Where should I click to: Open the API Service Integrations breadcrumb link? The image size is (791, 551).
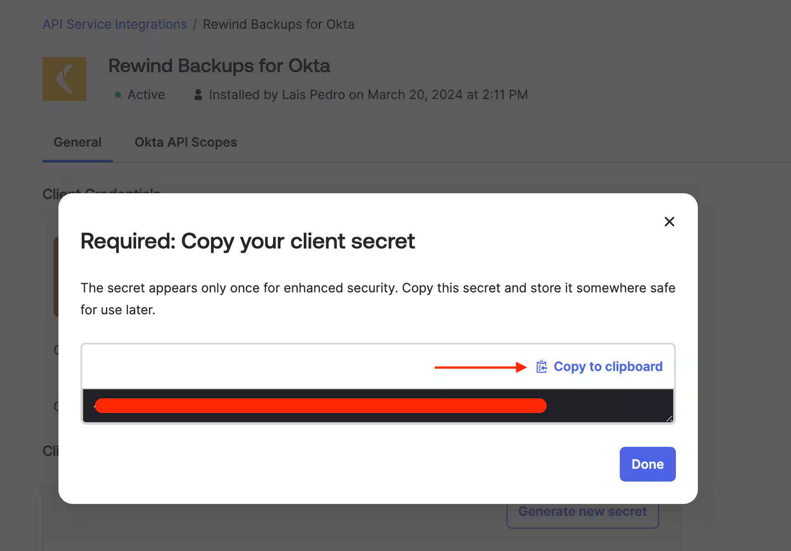[x=115, y=24]
